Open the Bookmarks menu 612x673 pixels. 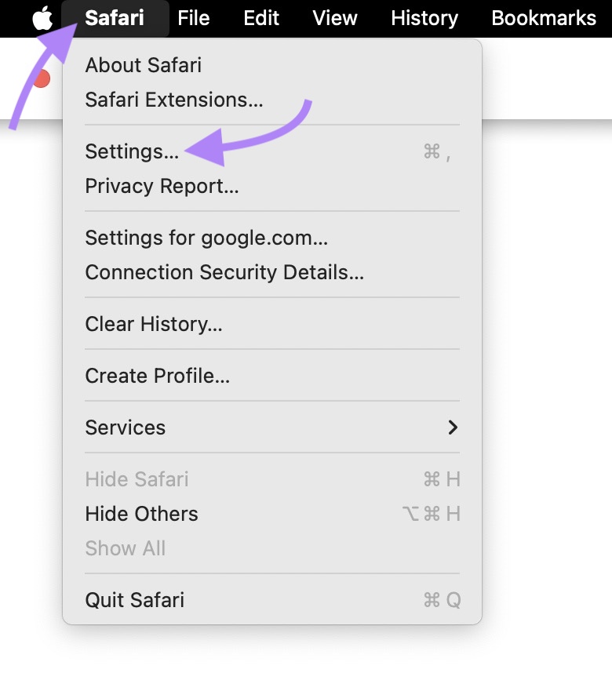[544, 17]
